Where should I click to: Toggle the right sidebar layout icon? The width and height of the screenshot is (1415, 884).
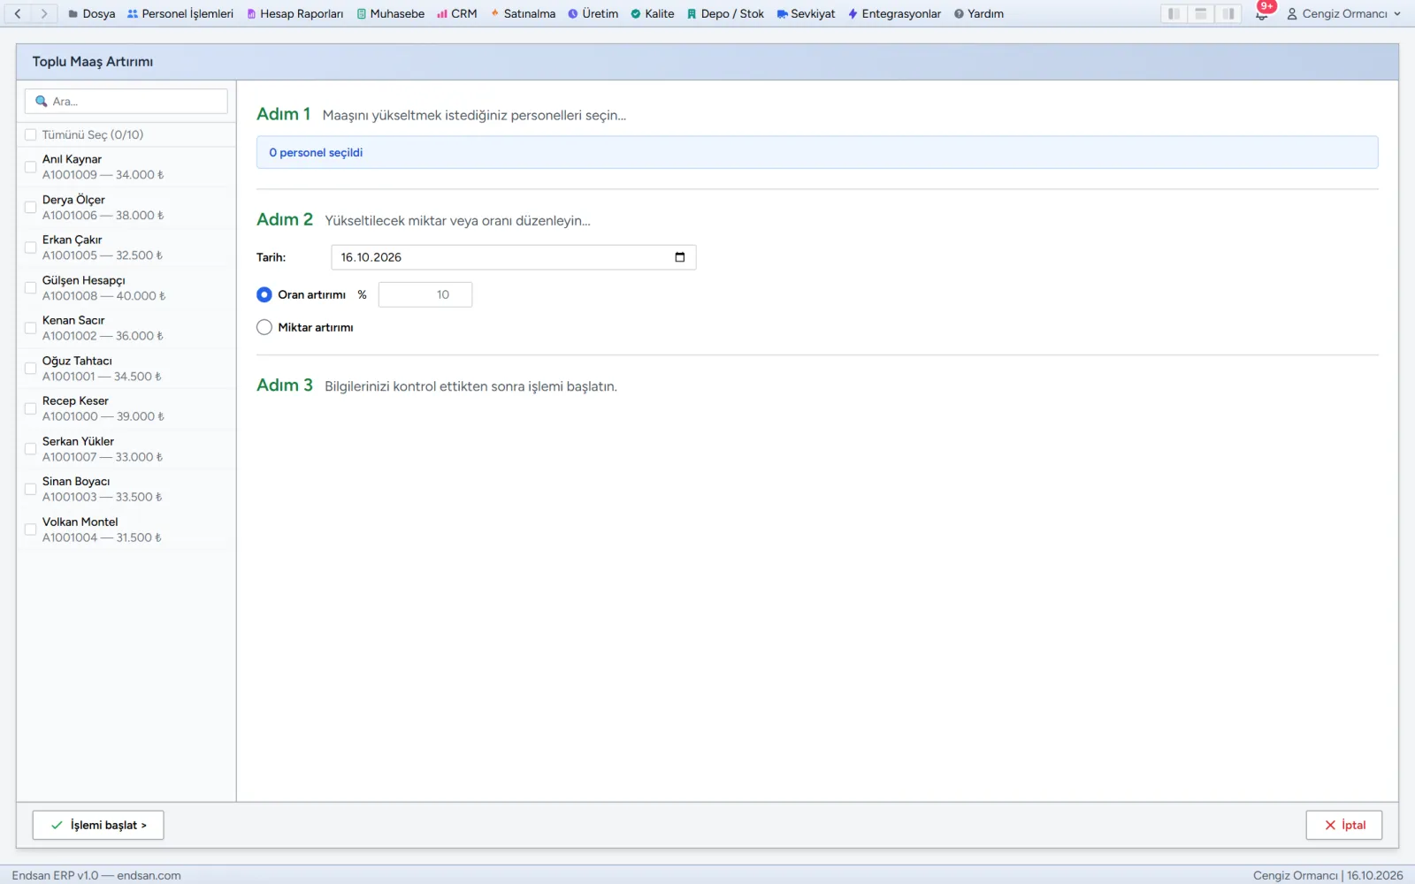tap(1228, 13)
